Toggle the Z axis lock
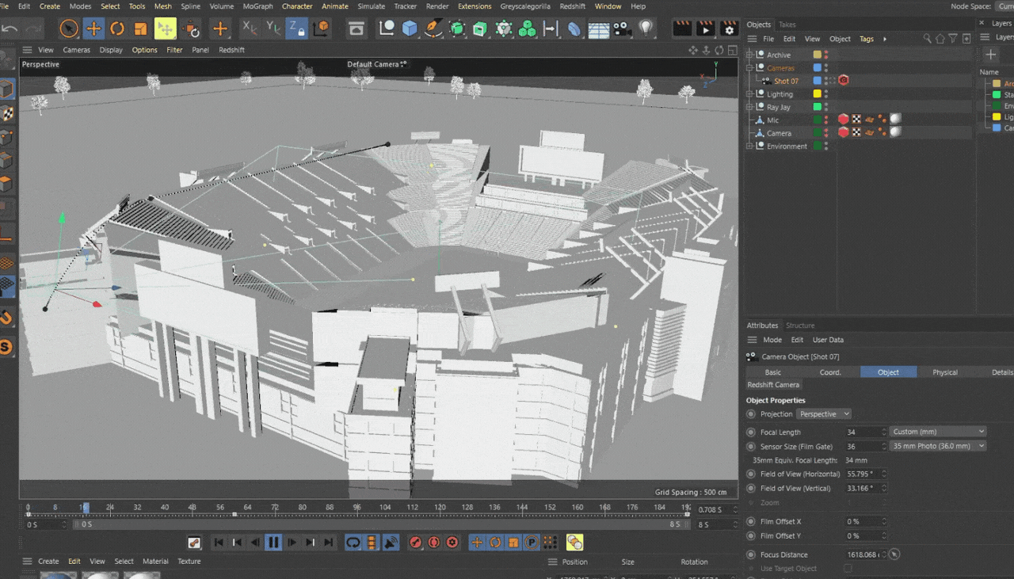The image size is (1014, 579). coord(296,29)
